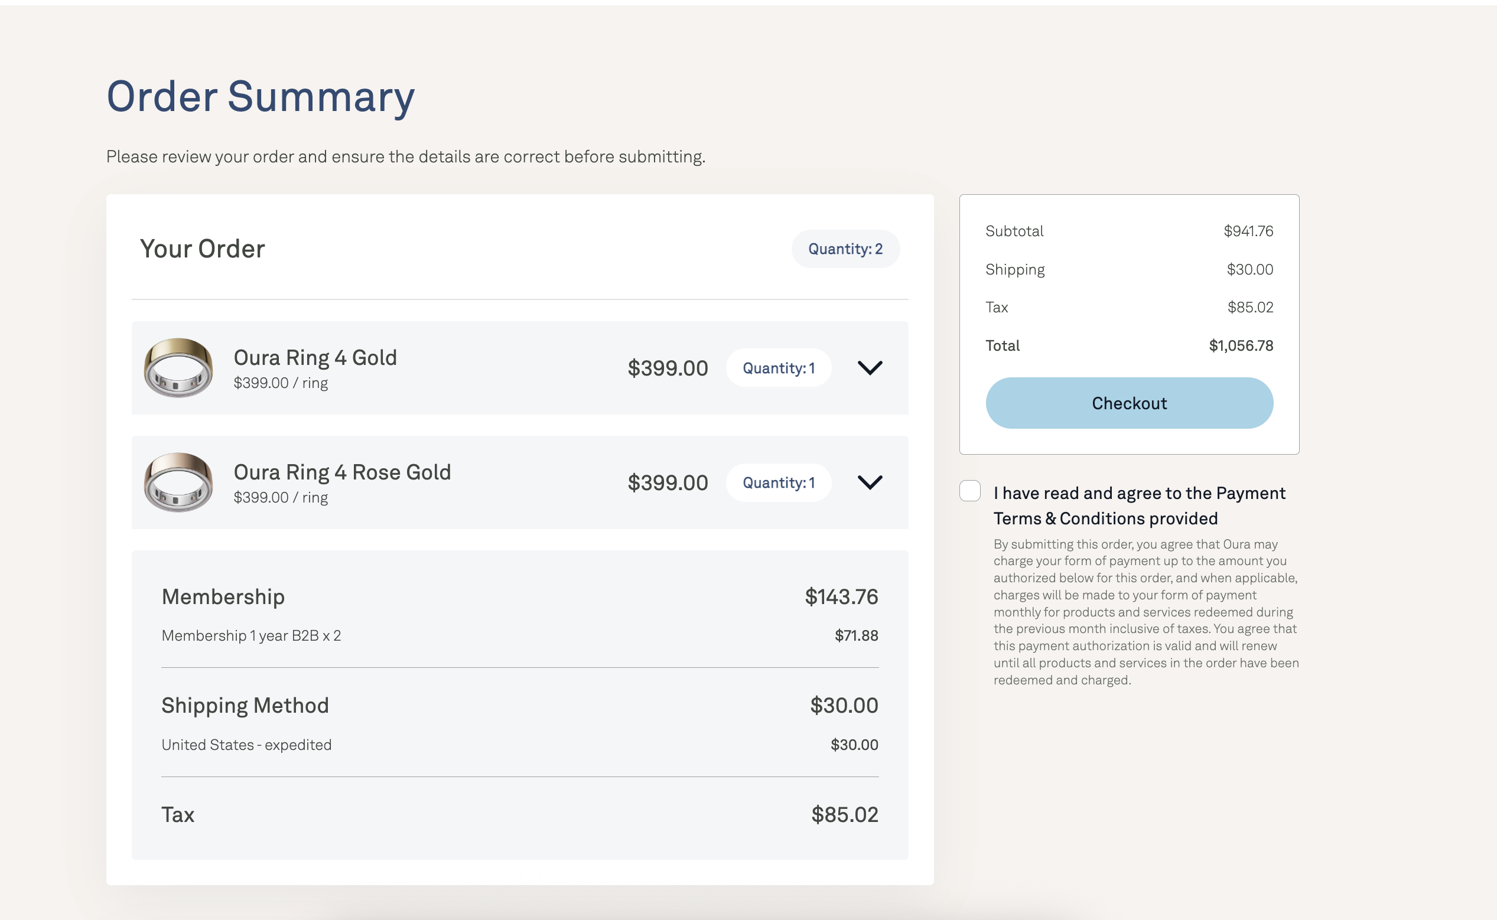
Task: Click the Shipping Method heading
Action: coord(245,705)
